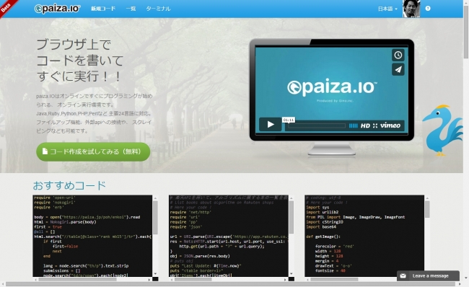Click the Vimeo logo in the player

point(390,125)
